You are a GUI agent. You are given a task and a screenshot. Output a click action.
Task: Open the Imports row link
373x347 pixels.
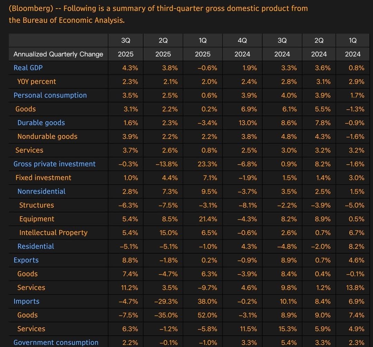pos(26,301)
